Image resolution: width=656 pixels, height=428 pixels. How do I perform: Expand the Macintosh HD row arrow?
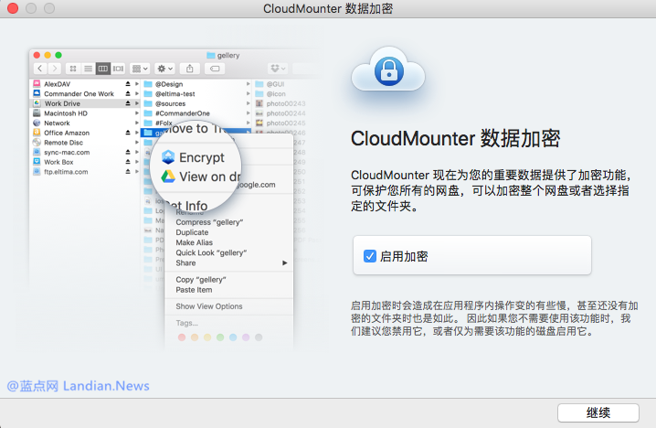coord(137,113)
